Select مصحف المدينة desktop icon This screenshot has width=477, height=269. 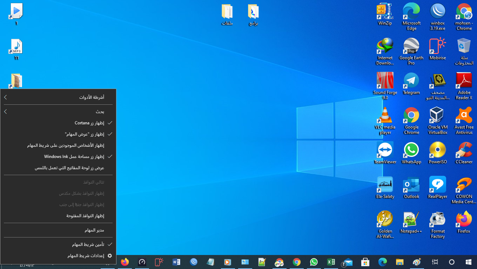coord(438,86)
